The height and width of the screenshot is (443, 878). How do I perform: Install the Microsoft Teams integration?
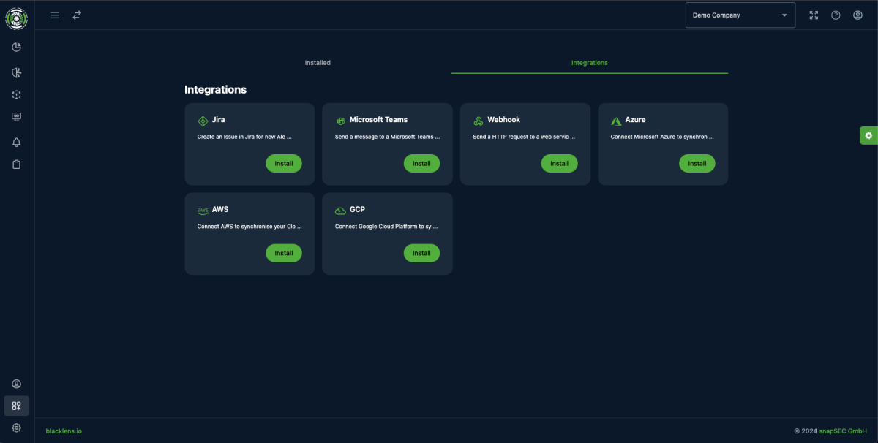pyautogui.click(x=421, y=164)
